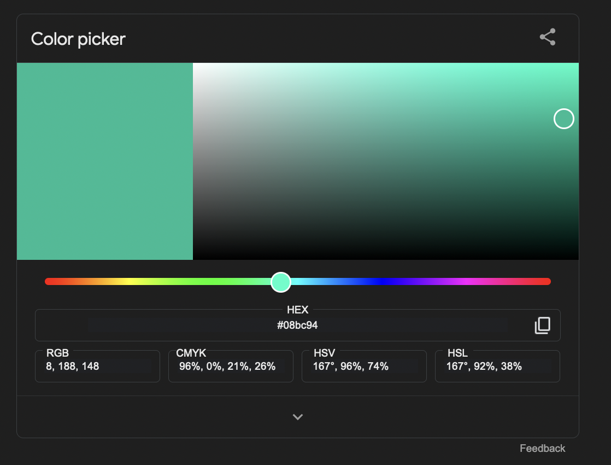This screenshot has width=611, height=465.
Task: Click the share icon in the header
Action: tap(548, 37)
